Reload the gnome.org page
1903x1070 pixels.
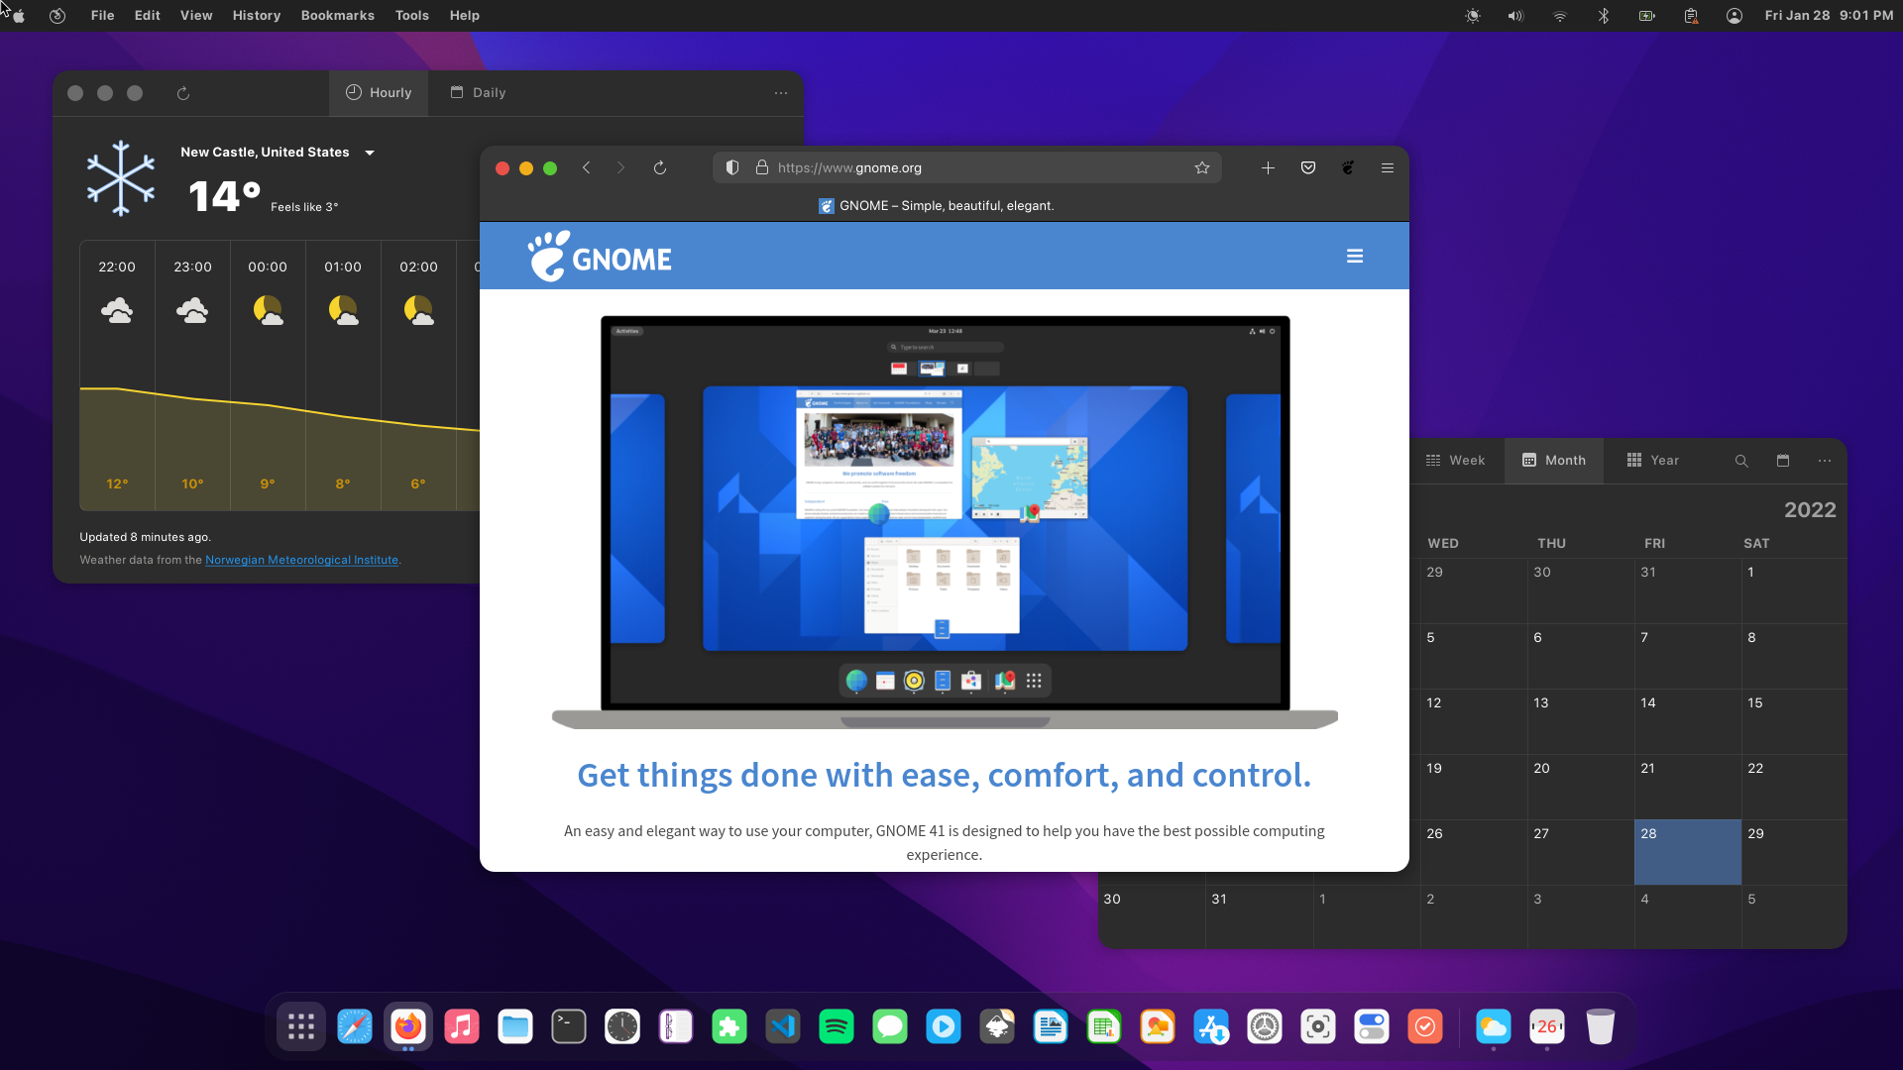(x=660, y=168)
